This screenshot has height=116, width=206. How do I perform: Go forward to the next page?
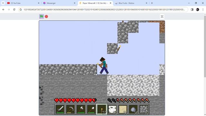pyautogui.click(x=9, y=9)
